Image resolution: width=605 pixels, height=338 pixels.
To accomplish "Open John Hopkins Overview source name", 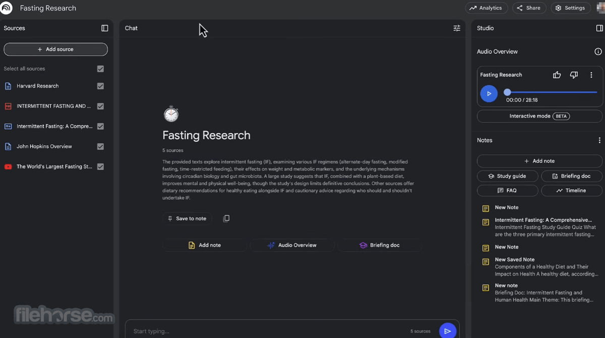I will tap(44, 146).
